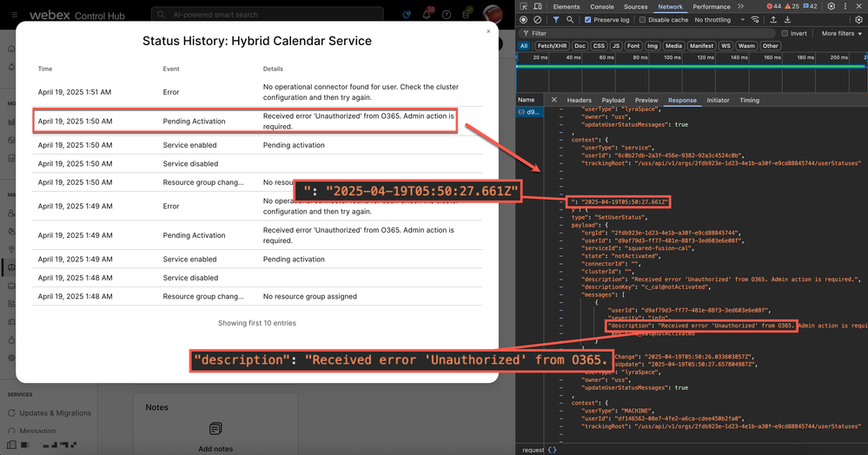This screenshot has width=868, height=455.
Task: Click the Add notes icon
Action: 215,428
